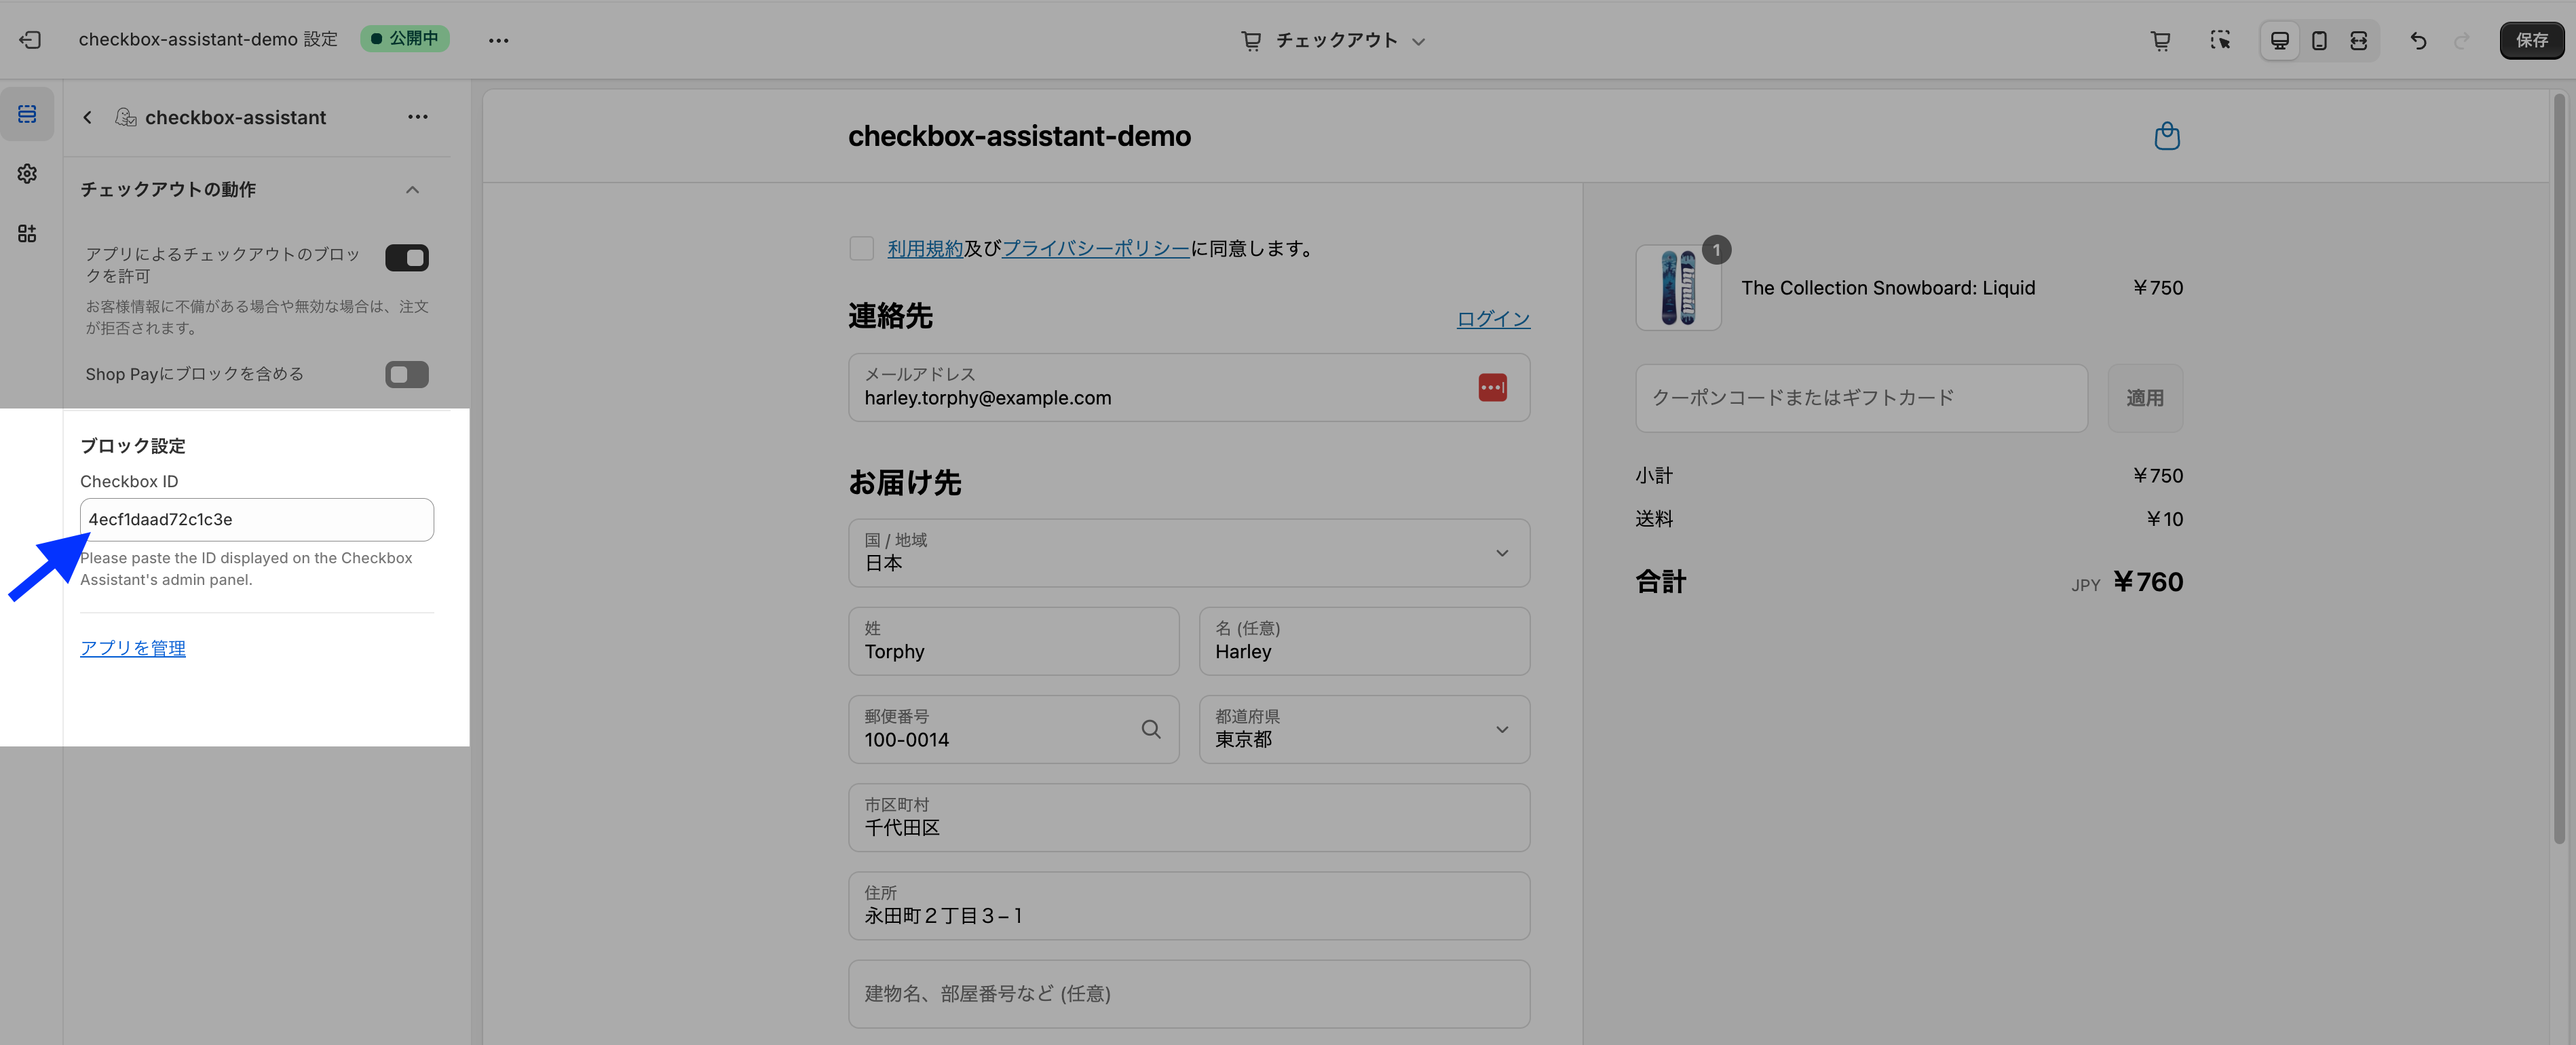This screenshot has width=2576, height=1045.
Task: Open the Sections sidebar icon
Action: coord(27,114)
